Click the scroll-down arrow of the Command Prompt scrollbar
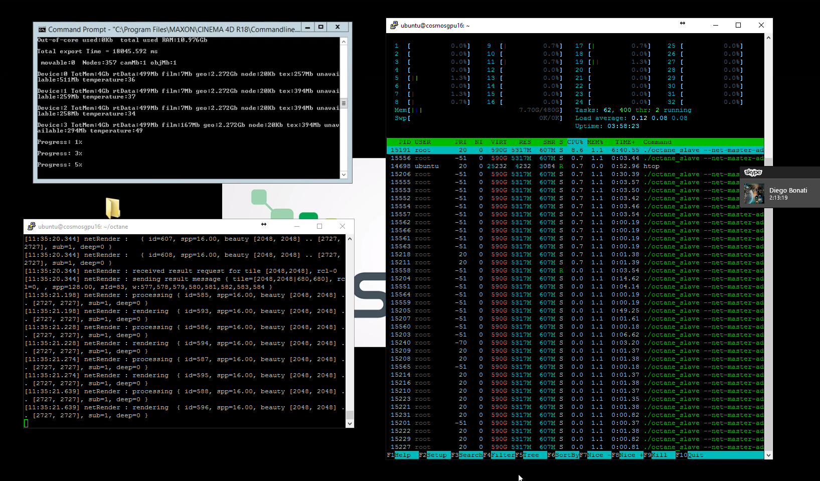This screenshot has width=820, height=481. click(x=344, y=175)
